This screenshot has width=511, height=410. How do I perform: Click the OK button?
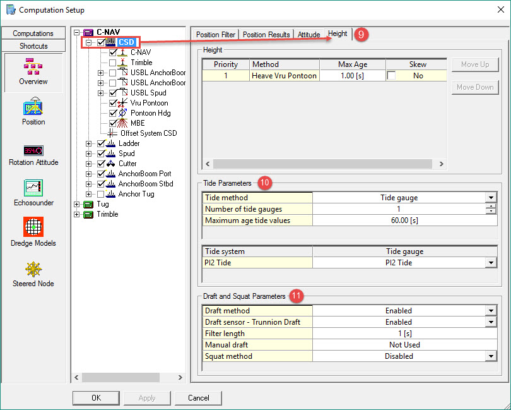point(96,398)
